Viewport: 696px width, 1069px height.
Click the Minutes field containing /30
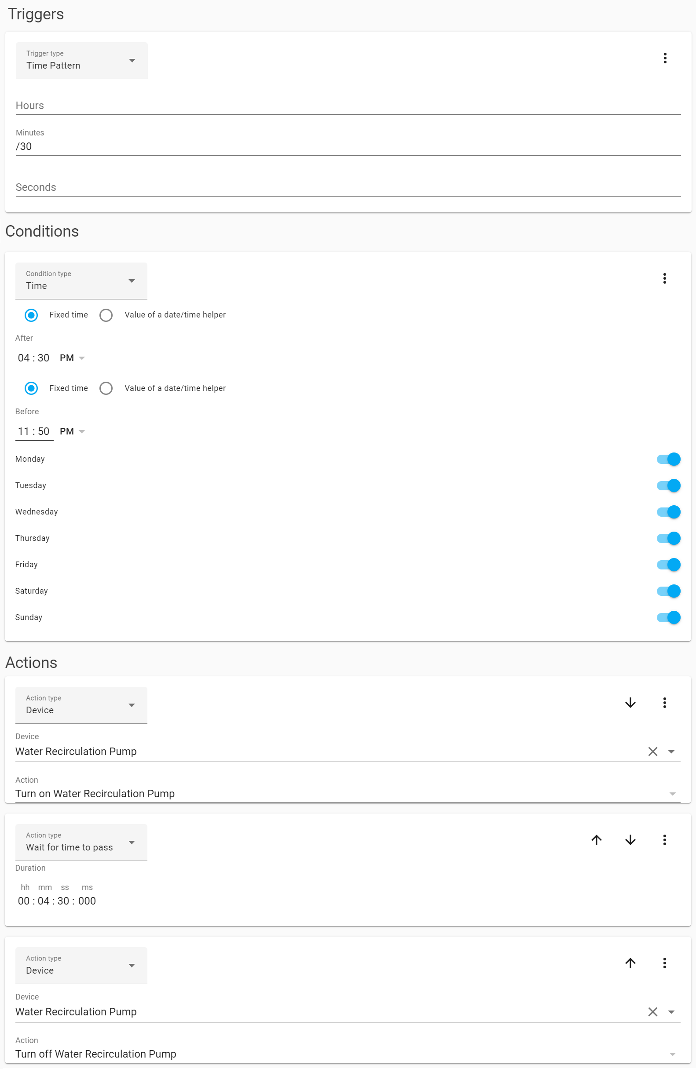[348, 146]
